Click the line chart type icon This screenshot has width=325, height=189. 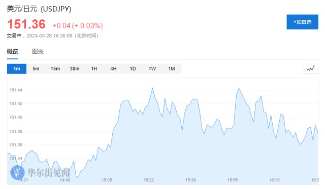point(311,68)
